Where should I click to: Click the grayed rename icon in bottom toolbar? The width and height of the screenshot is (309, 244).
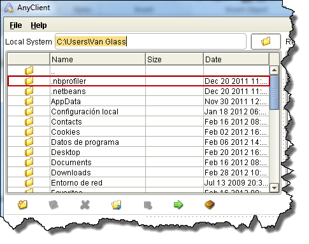[54, 205]
